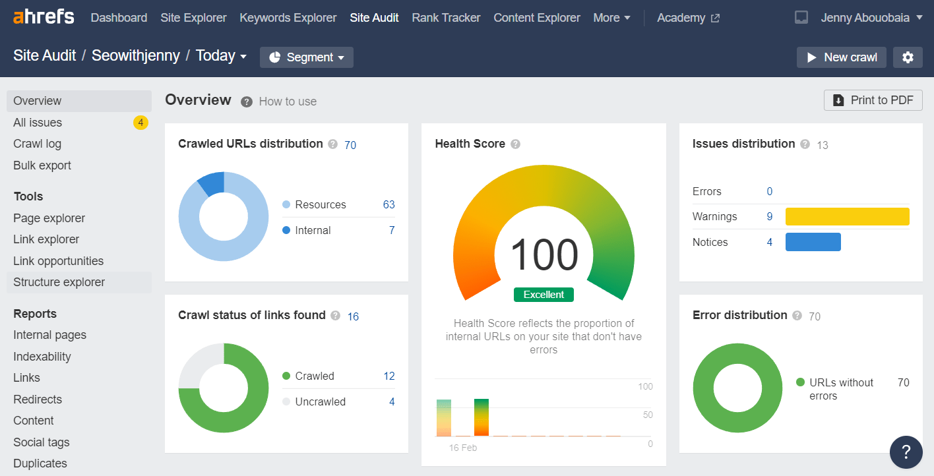Click the yellow Warnings distribution bar
934x476 pixels.
coord(847,216)
